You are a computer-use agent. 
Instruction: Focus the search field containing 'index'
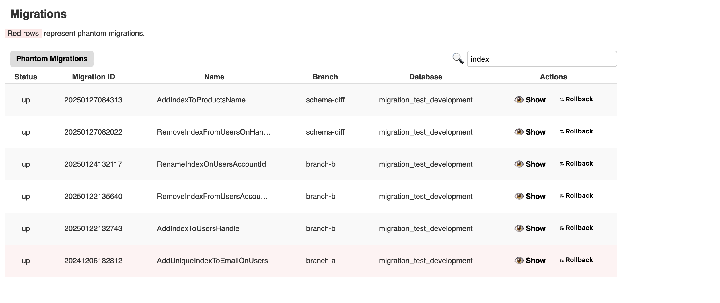(542, 59)
